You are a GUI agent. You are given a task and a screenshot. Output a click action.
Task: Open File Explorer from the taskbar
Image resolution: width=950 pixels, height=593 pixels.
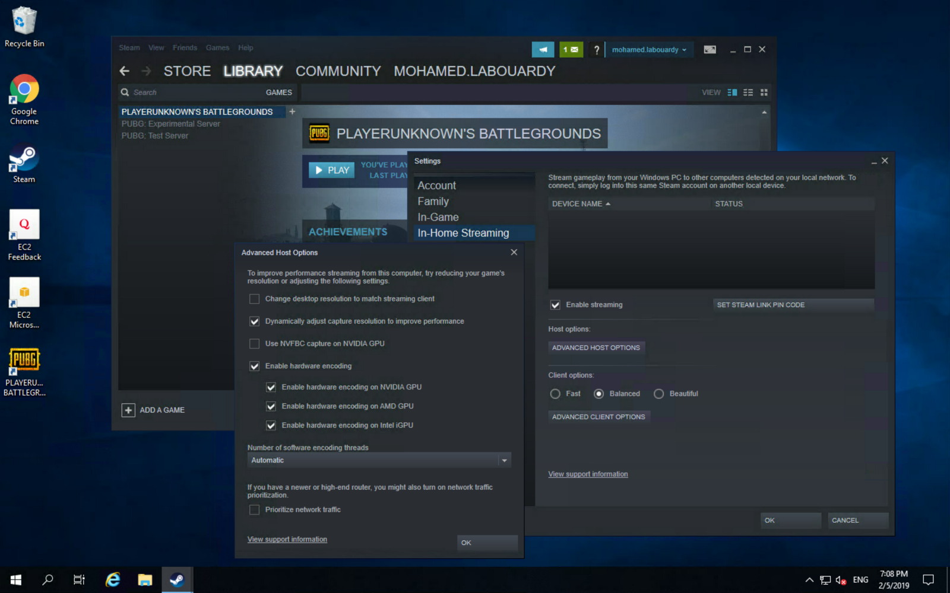(145, 579)
